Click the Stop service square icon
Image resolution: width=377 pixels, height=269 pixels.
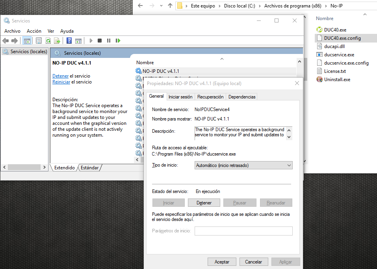(x=100, y=41)
